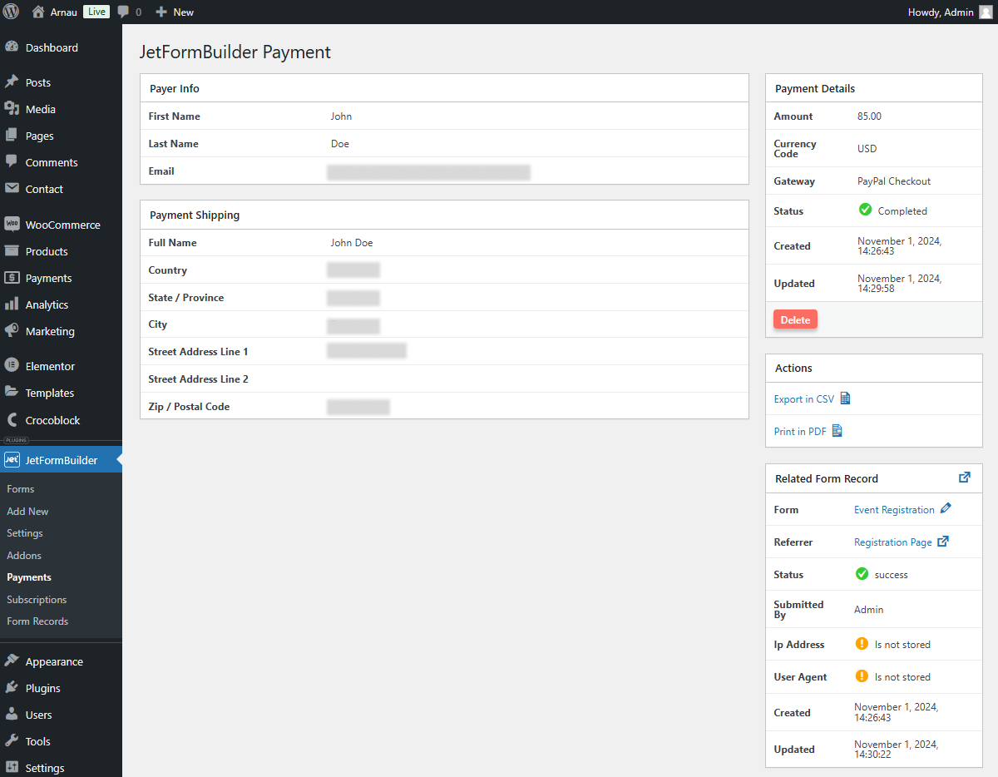Click the PDF icon beside Print in PDF

point(837,431)
